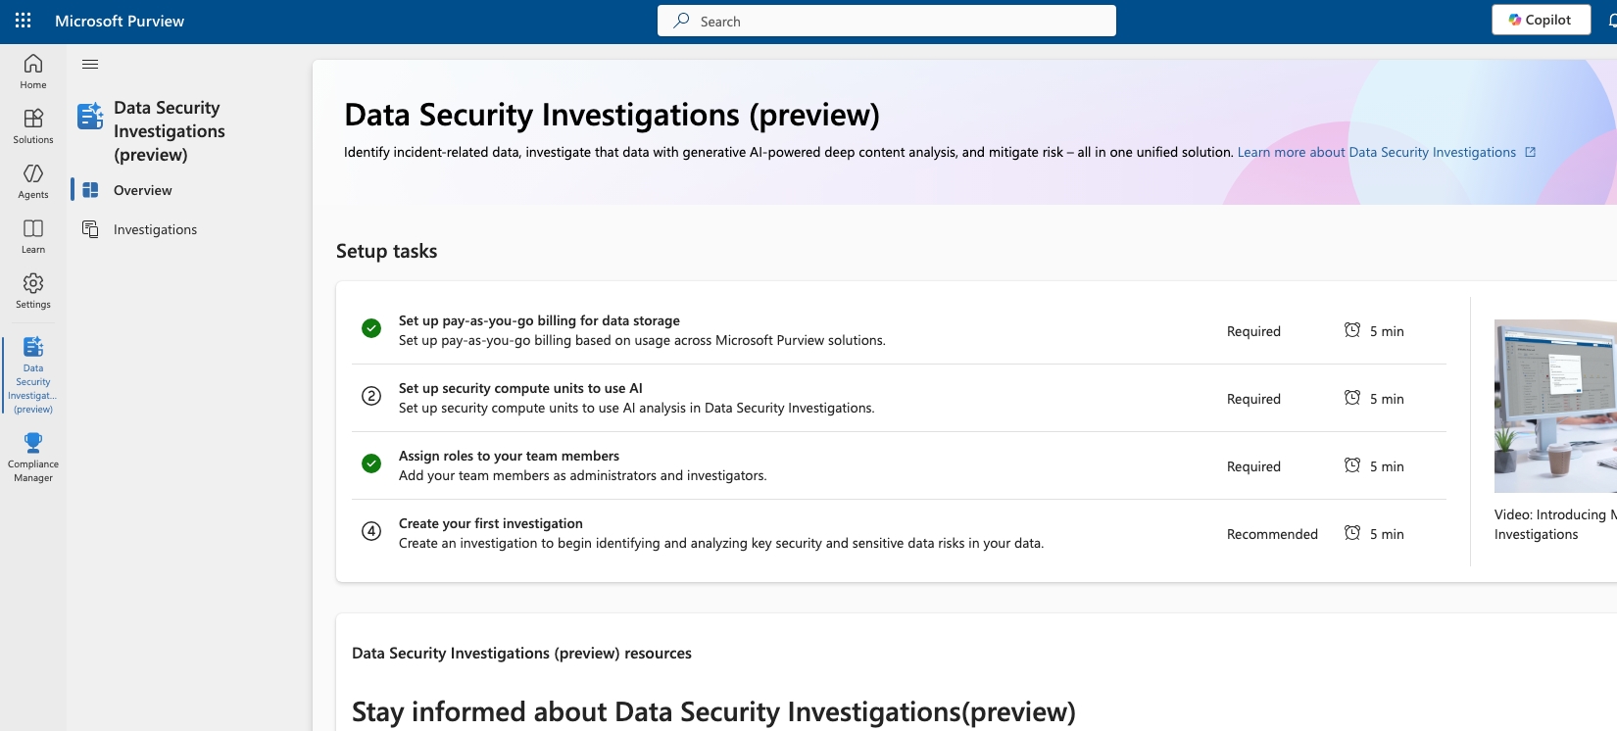The image size is (1617, 731).
Task: Open Assign roles to your team members
Action: [x=509, y=456]
